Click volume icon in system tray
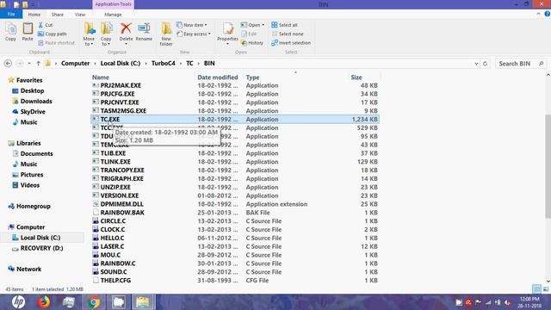This screenshot has height=310, width=551. pos(507,302)
